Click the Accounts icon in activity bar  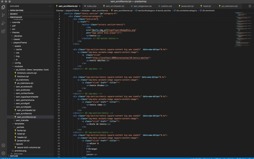point(3,145)
